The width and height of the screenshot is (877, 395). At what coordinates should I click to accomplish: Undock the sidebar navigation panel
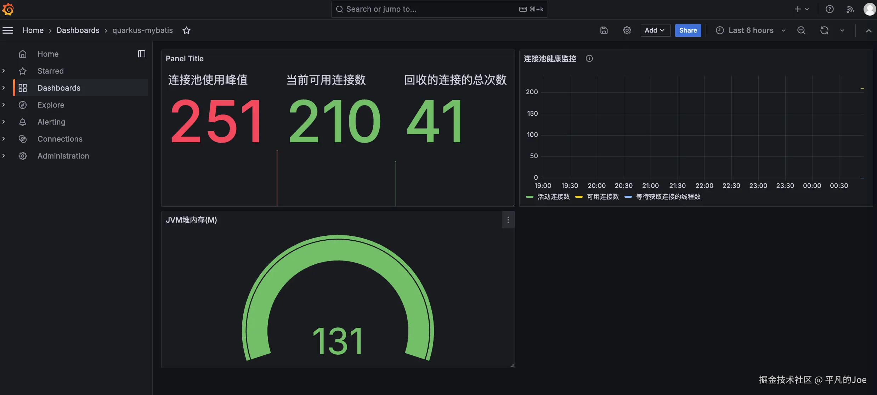[142, 54]
